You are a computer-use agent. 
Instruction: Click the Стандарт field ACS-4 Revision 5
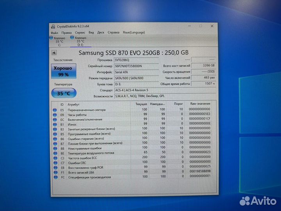[165, 90]
